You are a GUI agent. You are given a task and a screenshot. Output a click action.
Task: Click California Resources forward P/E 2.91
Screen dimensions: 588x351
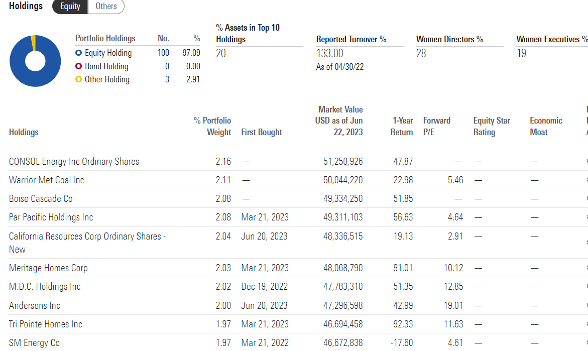(455, 236)
